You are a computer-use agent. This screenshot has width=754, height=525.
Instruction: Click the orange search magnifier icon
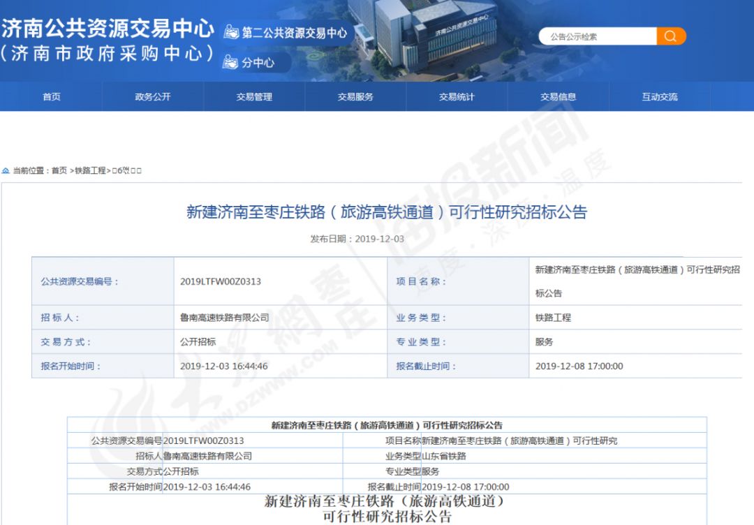[671, 36]
